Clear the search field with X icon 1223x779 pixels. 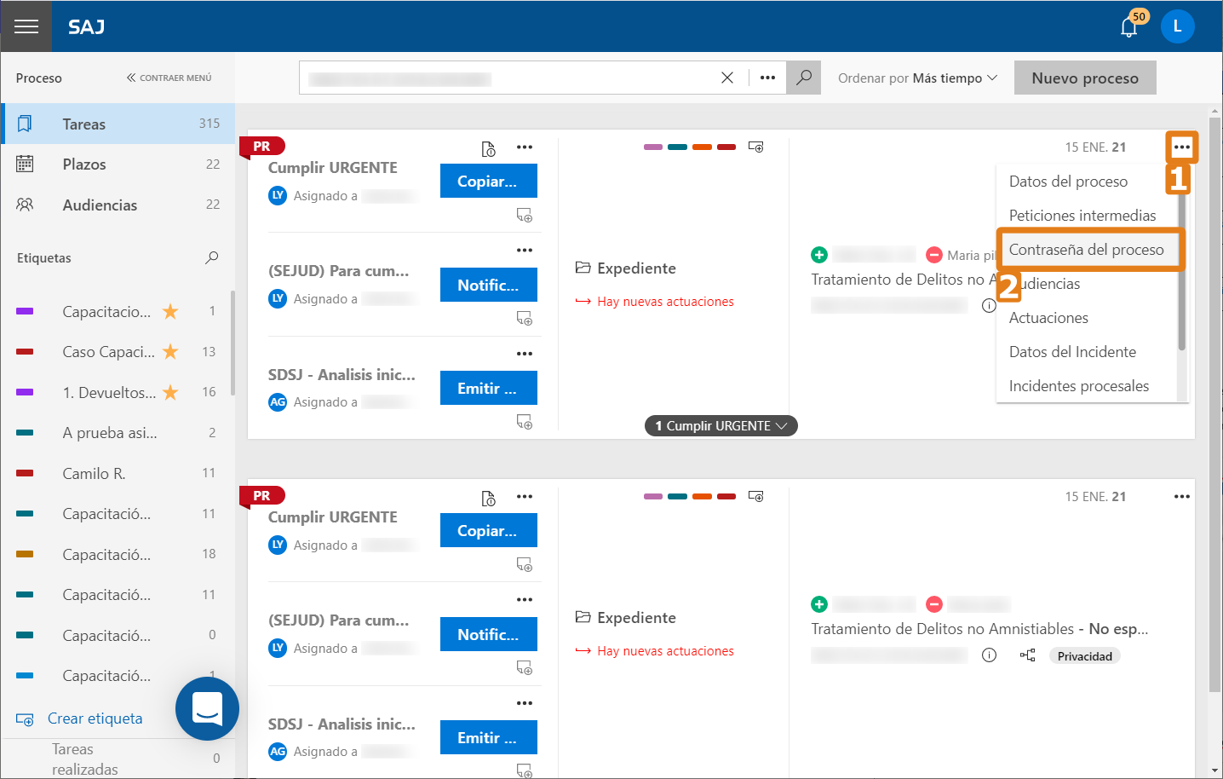[x=727, y=78]
